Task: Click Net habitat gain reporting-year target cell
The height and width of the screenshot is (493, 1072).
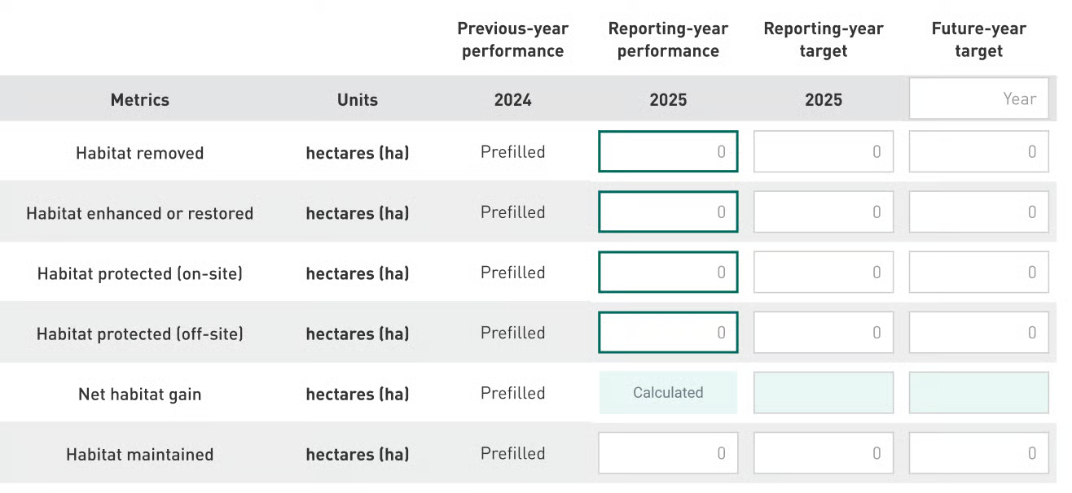Action: pyautogui.click(x=824, y=393)
